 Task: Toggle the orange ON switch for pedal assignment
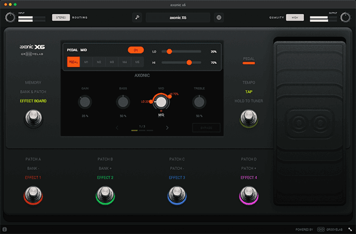136,50
